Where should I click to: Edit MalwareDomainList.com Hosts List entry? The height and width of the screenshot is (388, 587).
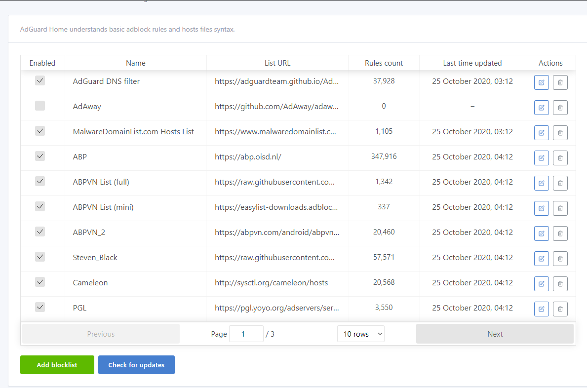tap(541, 132)
